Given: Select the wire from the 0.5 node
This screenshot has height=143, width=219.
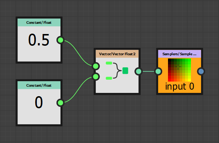Looking at the screenshot, I should (x=78, y=53).
